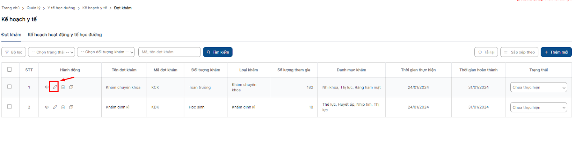The height and width of the screenshot is (149, 575).
Task: Open status dropdown for Khám chuyên khoa row
Action: coord(538,87)
